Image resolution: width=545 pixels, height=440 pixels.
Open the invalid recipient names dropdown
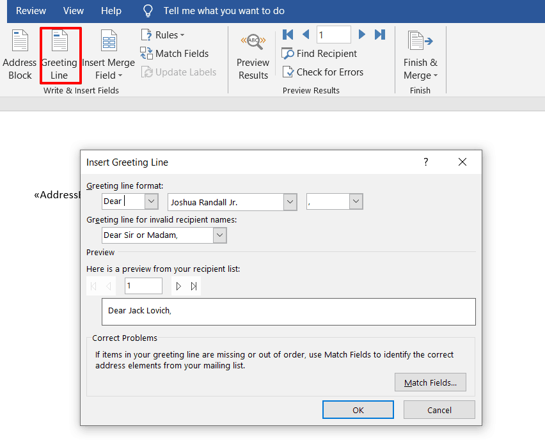pos(219,235)
